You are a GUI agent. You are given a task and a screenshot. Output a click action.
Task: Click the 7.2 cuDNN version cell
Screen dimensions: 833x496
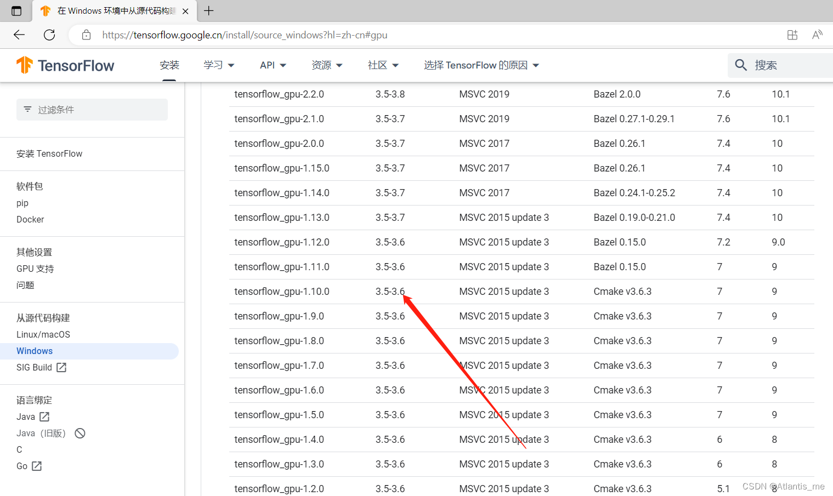[x=724, y=242]
